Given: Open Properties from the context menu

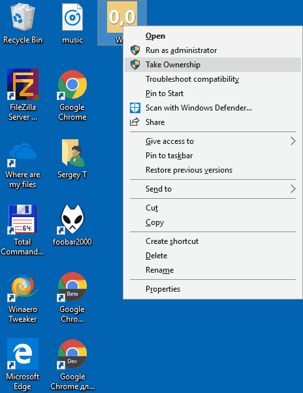Looking at the screenshot, I should [213, 289].
